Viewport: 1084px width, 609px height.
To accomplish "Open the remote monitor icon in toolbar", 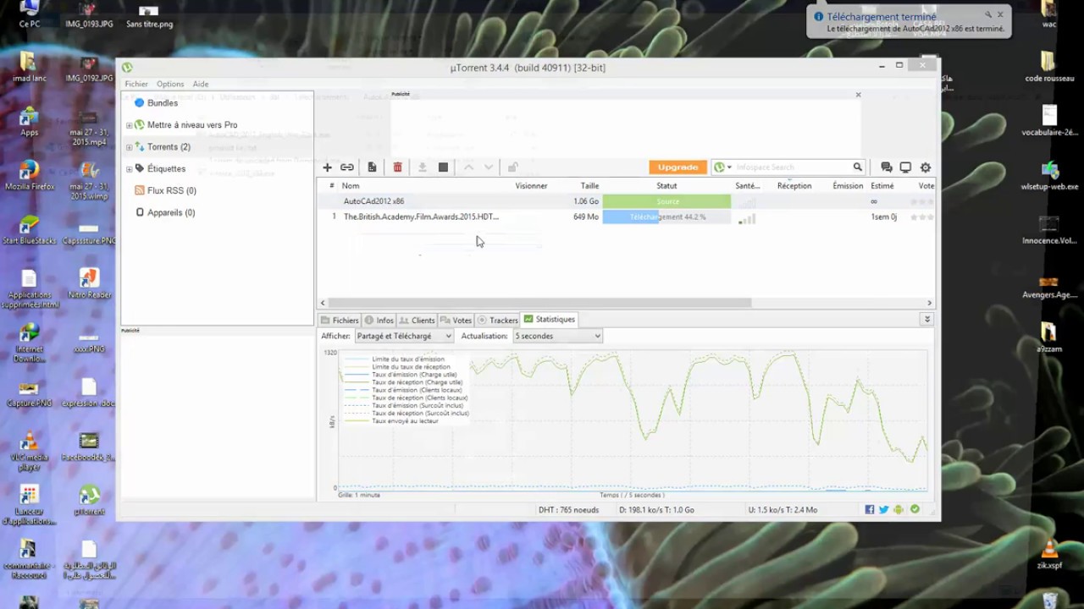I will click(x=905, y=167).
